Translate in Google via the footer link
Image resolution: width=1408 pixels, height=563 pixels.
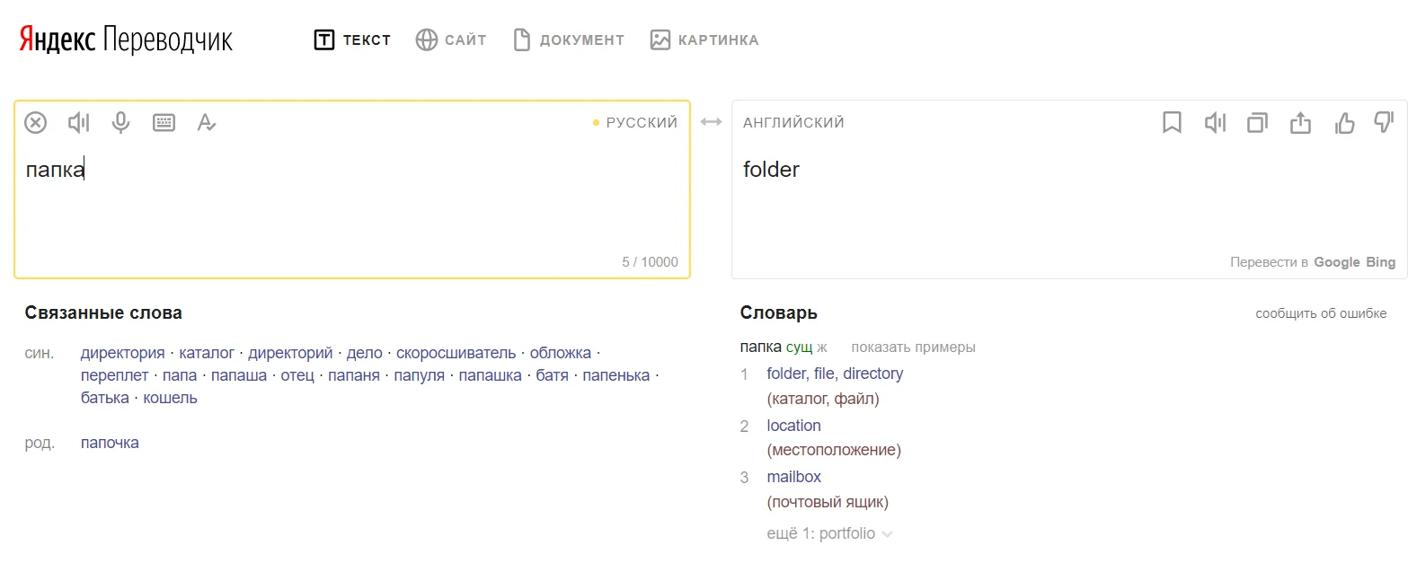pos(1337,261)
